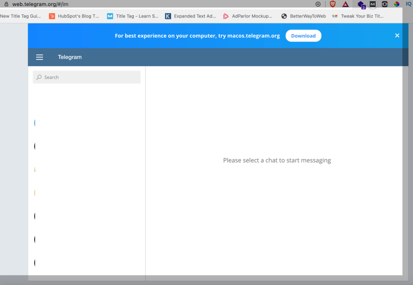Open the Title Tag - Learn S... bookmark

pyautogui.click(x=133, y=16)
